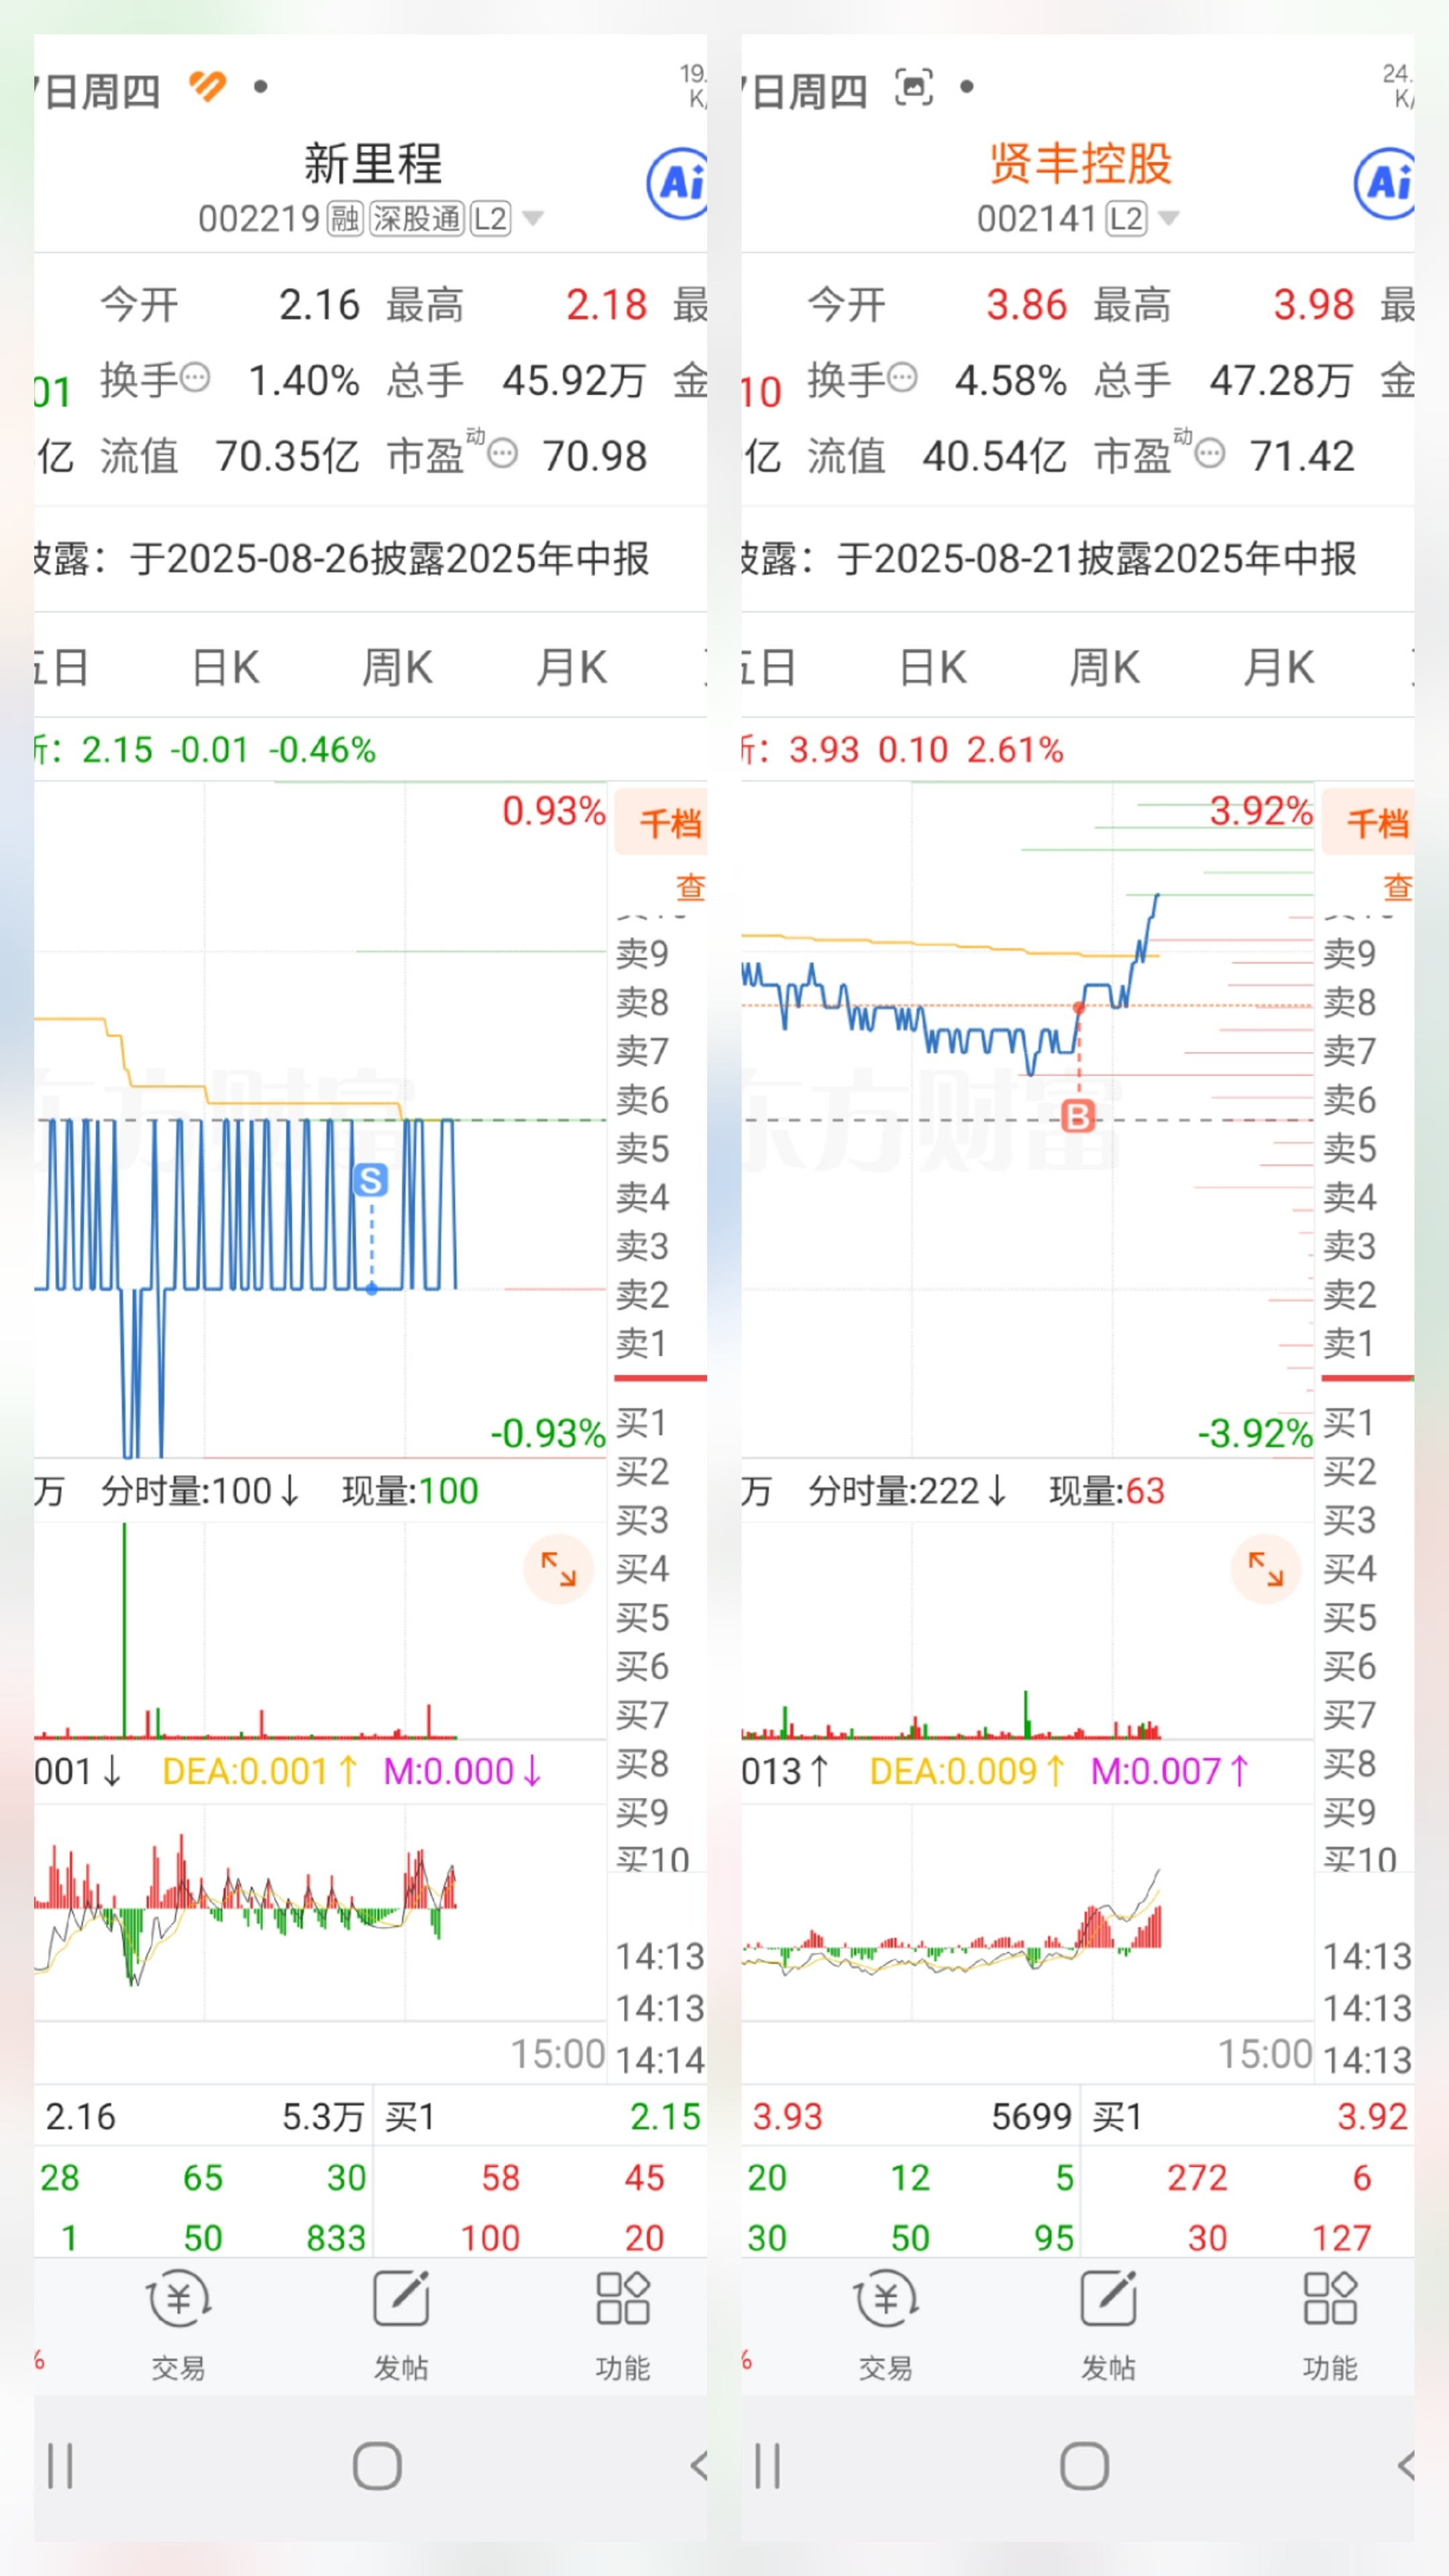Open 千档 depth button in right panel
Viewport: 1449px width, 2576px height.
pyautogui.click(x=1368, y=822)
